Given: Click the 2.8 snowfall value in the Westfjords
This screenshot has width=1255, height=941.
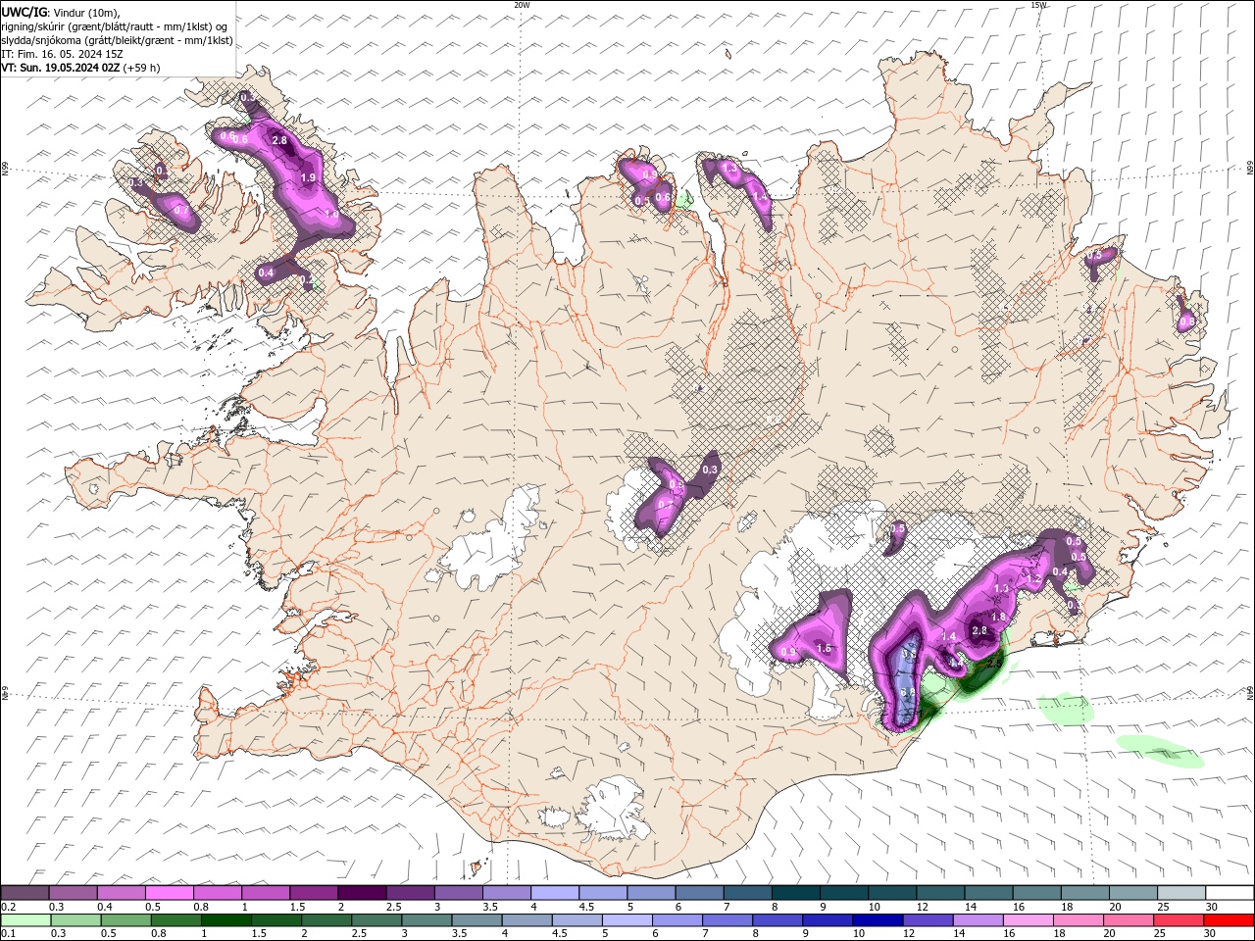Looking at the screenshot, I should (x=279, y=140).
